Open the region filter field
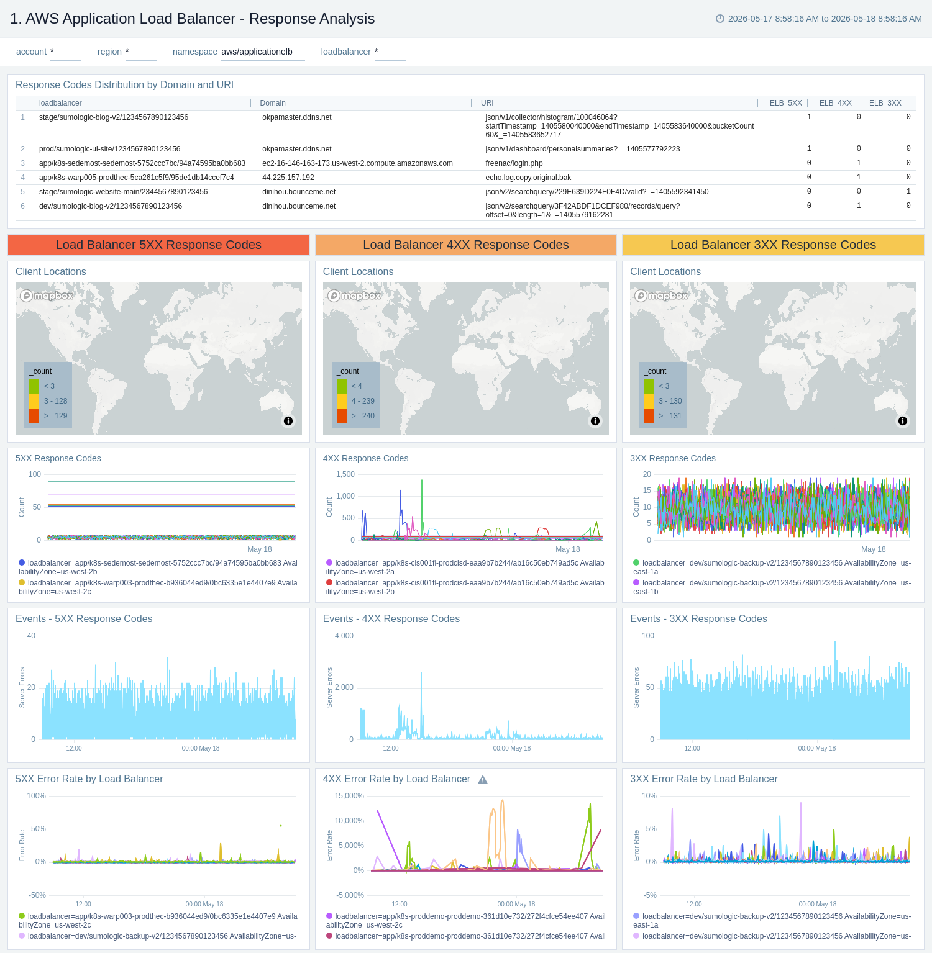The height and width of the screenshot is (953, 932). (141, 52)
